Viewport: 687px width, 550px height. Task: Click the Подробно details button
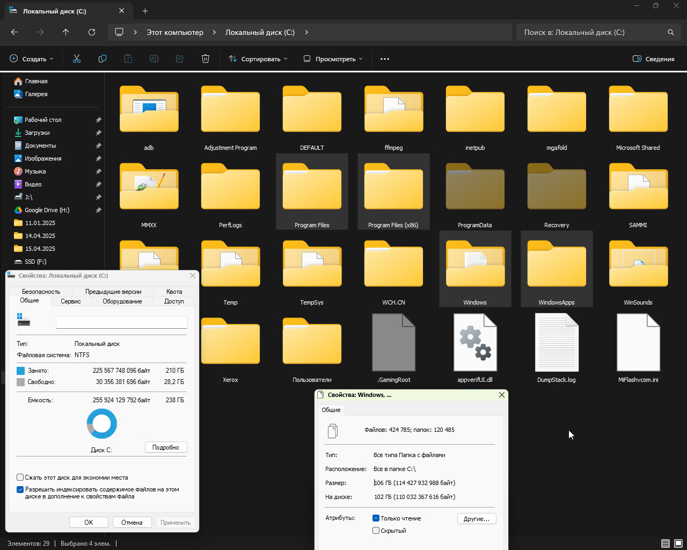pyautogui.click(x=166, y=447)
